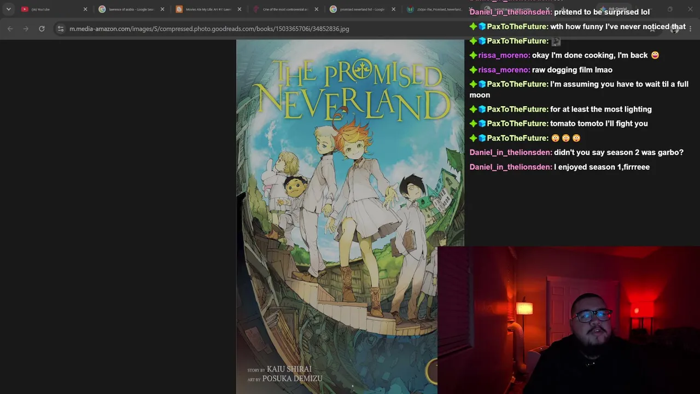Click chat message 'for at least the most lighting'
Screen dimensions: 700x394
tap(601, 109)
